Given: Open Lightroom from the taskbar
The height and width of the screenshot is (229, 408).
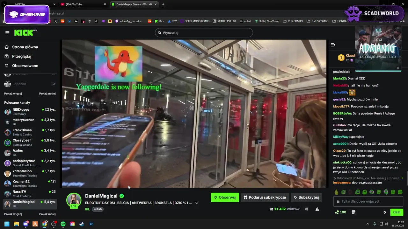Looking at the screenshot, I should pos(91,224).
